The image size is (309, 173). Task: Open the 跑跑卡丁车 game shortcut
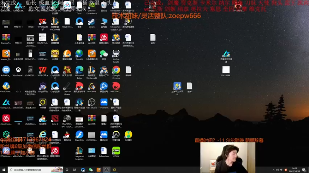click(104, 72)
